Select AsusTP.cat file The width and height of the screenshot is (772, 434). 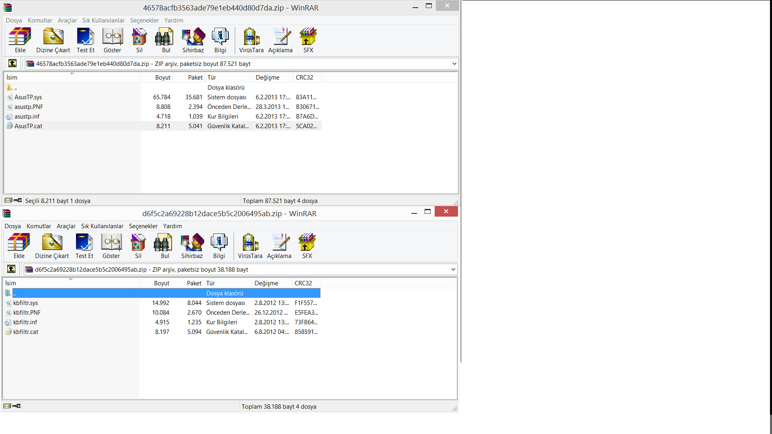163,126
